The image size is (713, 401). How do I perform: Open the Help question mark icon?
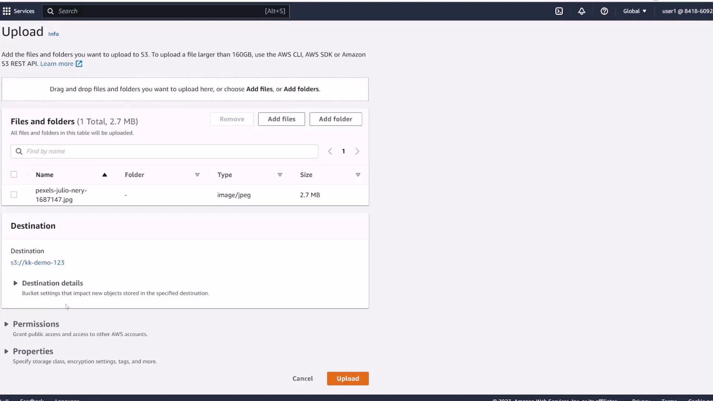pyautogui.click(x=604, y=11)
